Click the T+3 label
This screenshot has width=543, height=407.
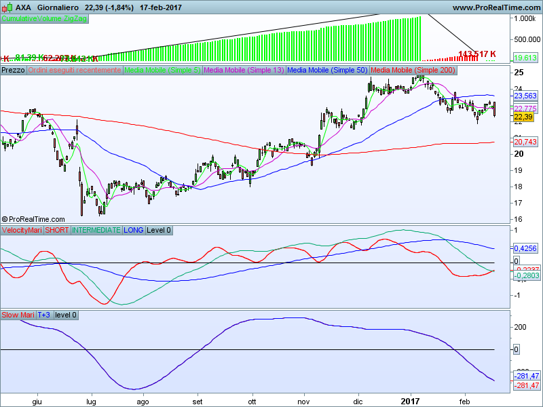point(44,315)
